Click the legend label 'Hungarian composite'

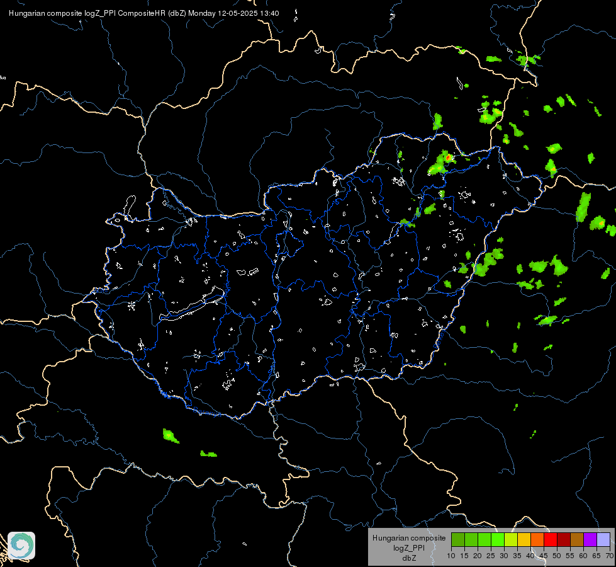point(409,538)
